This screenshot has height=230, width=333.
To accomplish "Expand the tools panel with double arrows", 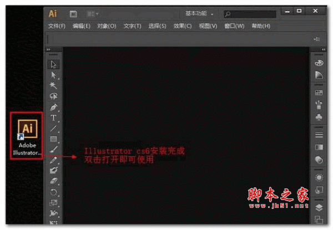I will click(x=48, y=49).
